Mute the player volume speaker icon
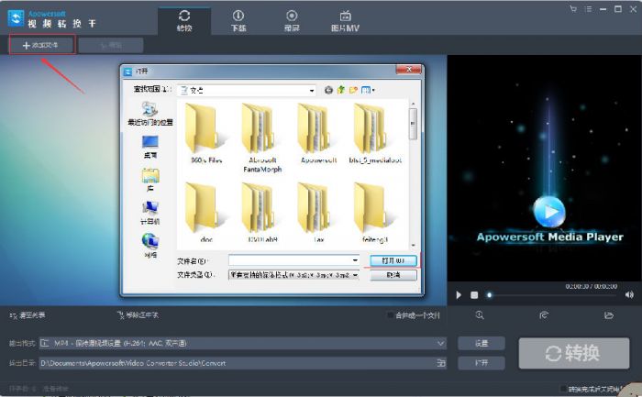The height and width of the screenshot is (397, 642). pos(629,294)
